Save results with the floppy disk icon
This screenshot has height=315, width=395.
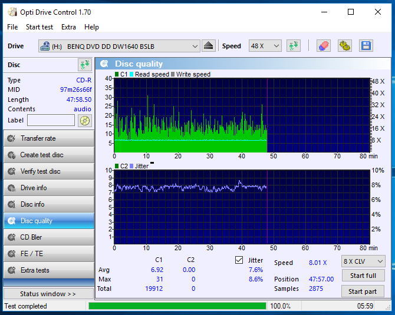point(366,46)
